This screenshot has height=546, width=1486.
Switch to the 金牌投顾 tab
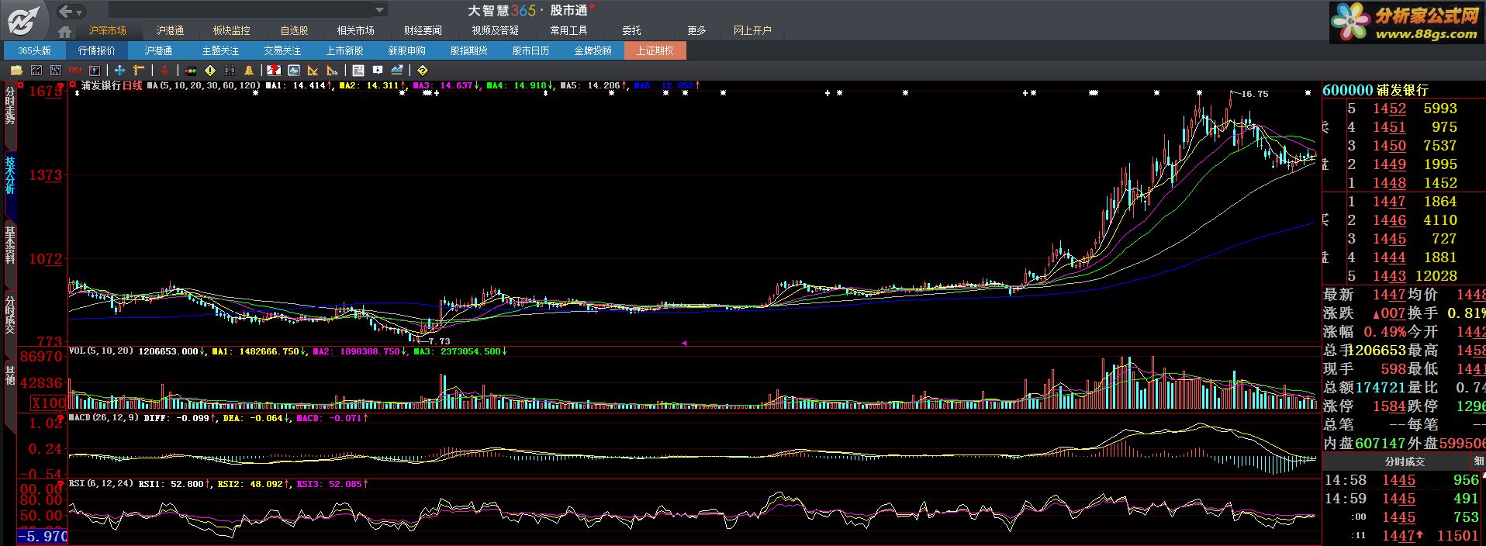593,50
